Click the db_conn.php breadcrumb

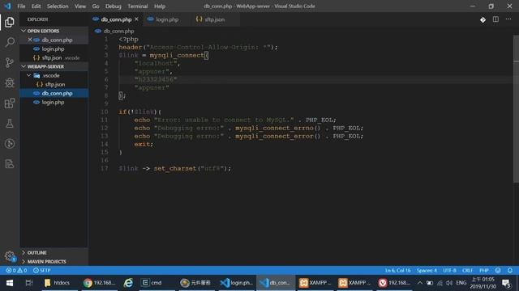pos(118,31)
